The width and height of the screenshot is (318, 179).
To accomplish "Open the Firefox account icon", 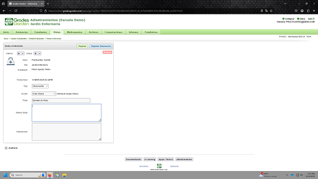I will pos(302,11).
